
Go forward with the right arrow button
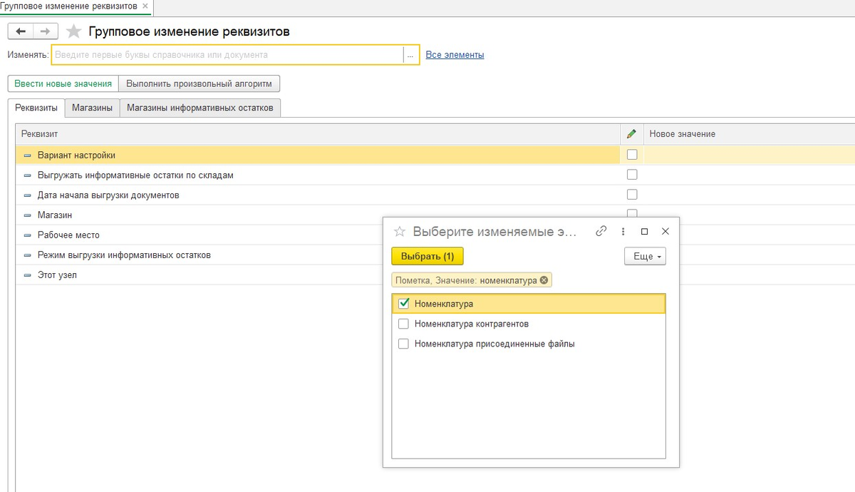[45, 31]
